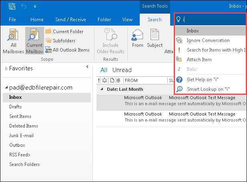247x182 pixels.
Task: Collapse the folder pane with arrow
Action: tap(87, 67)
